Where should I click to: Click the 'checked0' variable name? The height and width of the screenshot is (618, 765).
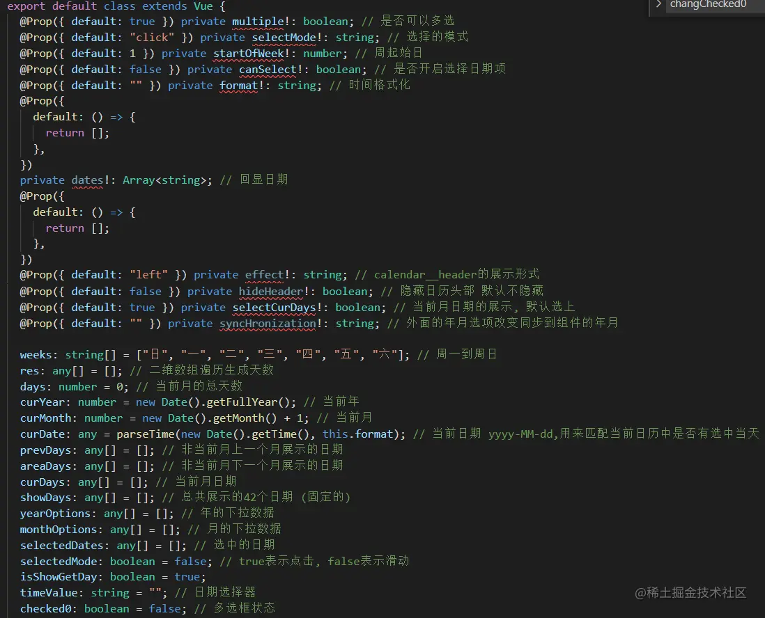pyautogui.click(x=45, y=609)
